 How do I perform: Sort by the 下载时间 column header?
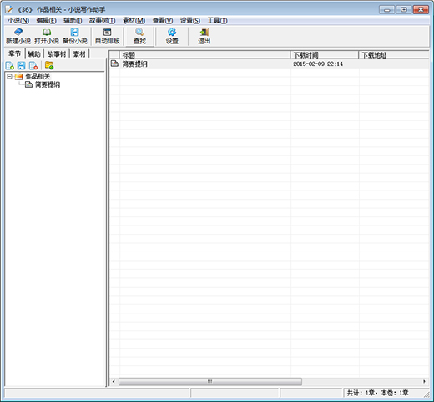tap(325, 55)
